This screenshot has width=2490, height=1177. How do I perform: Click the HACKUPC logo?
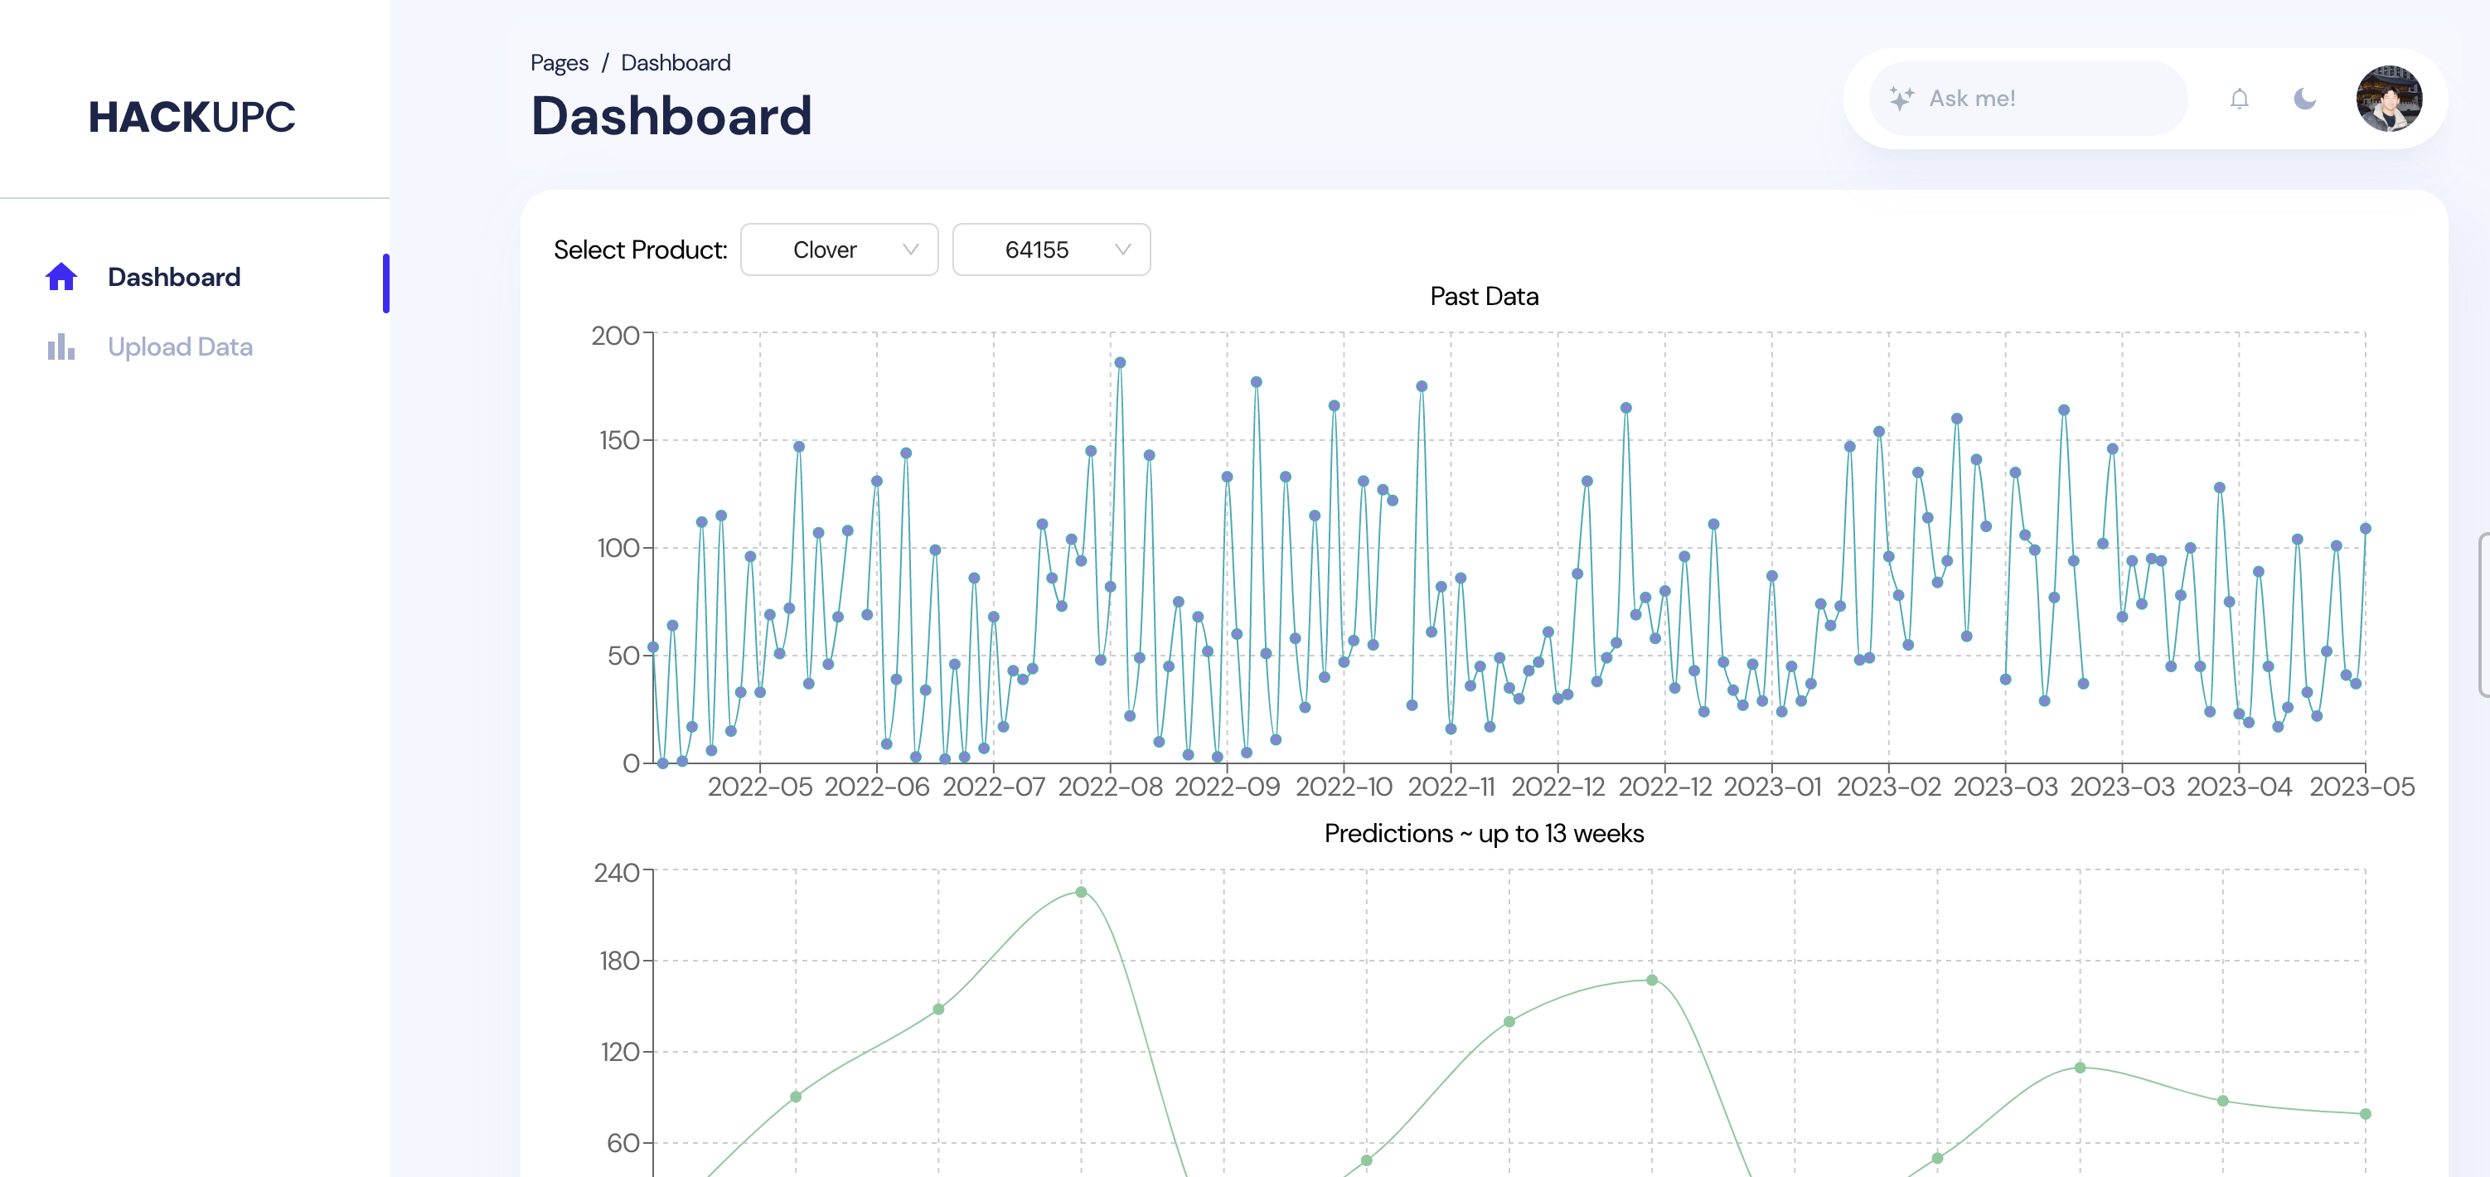[191, 117]
